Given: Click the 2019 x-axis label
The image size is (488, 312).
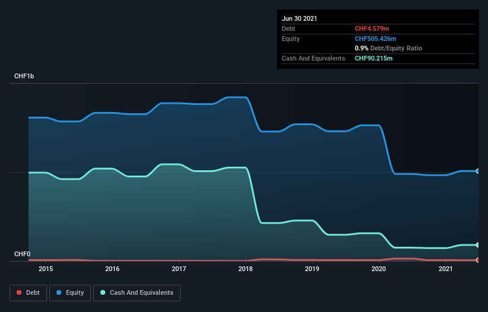Looking at the screenshot, I should pos(312,269).
